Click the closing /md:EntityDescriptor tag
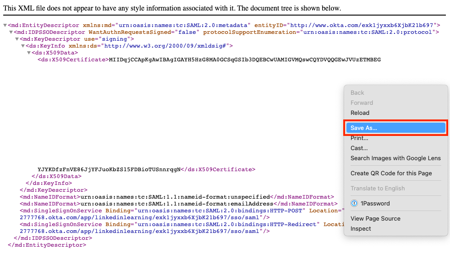 click(x=47, y=245)
